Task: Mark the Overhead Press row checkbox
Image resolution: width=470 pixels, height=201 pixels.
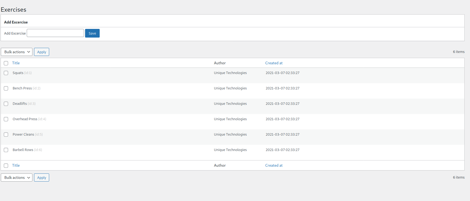Action: (x=6, y=119)
